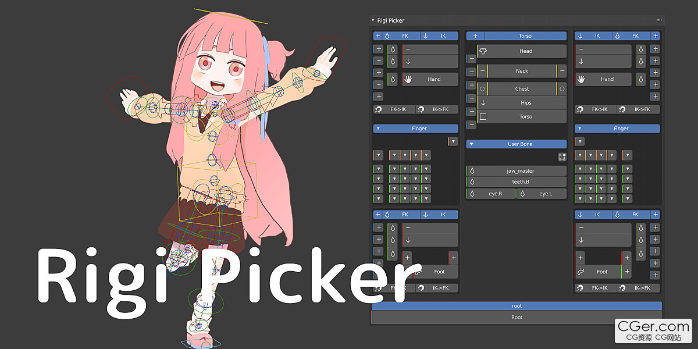Click the plus in right arm header
698x349 pixels.
(656, 36)
